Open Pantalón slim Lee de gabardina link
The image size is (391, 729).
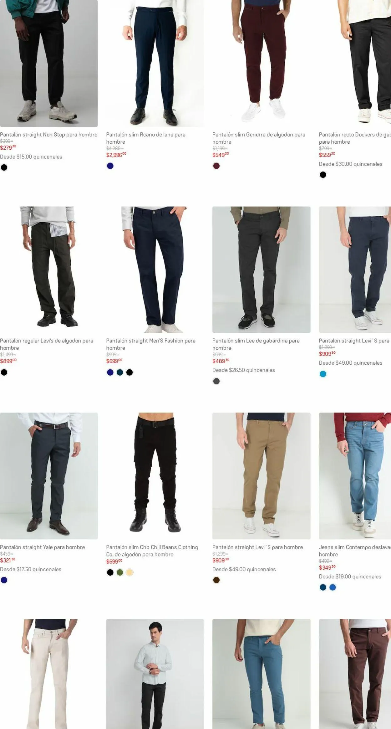click(256, 344)
